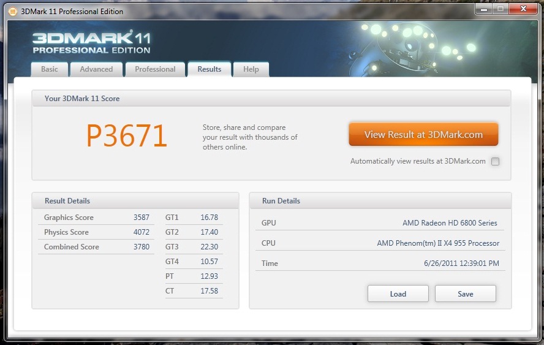Screen dimensions: 544x345
Task: Click the 3DMark 11 Professional Edition window title
Action: click(x=72, y=12)
